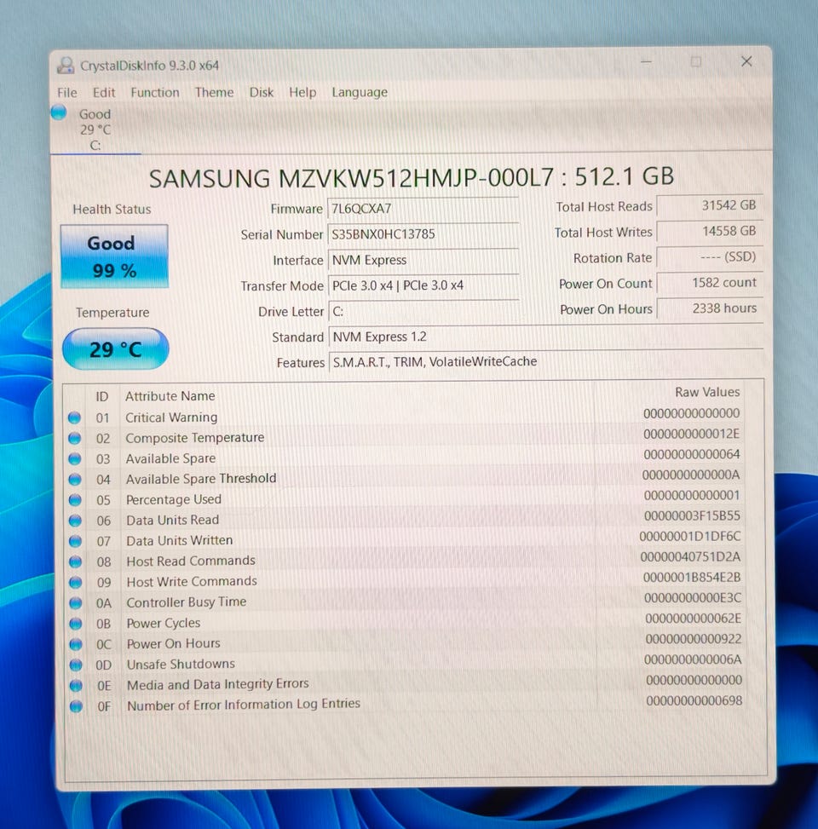Viewport: 818px width, 829px height.
Task: Open the Help menu
Action: 302,93
